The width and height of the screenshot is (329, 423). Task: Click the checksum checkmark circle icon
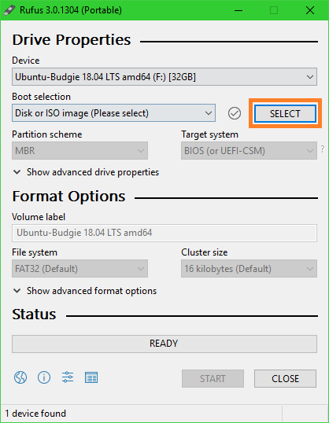click(x=235, y=113)
